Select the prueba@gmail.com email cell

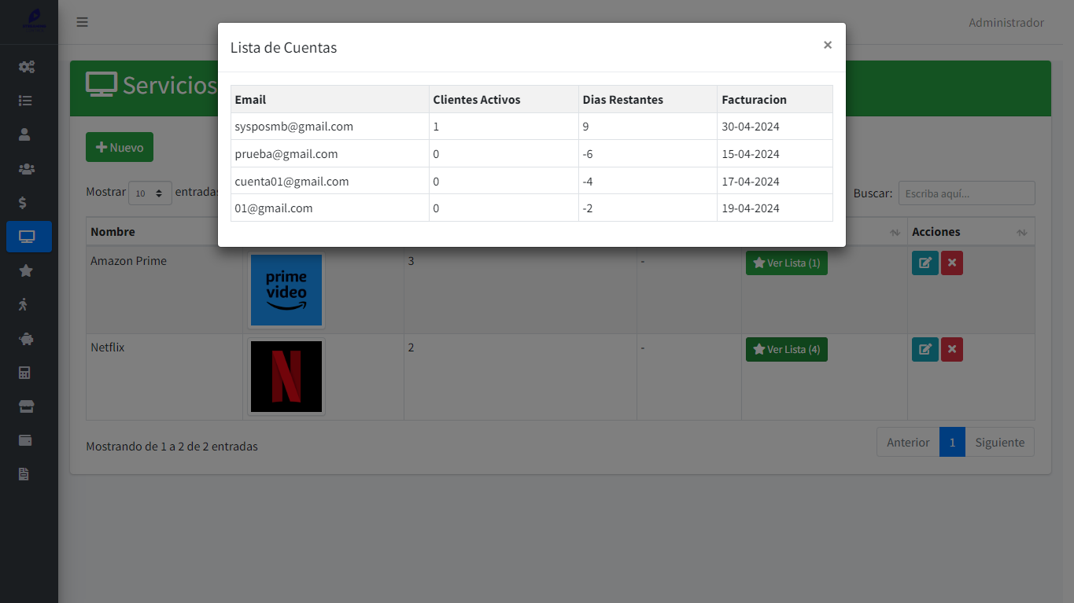pyautogui.click(x=330, y=154)
